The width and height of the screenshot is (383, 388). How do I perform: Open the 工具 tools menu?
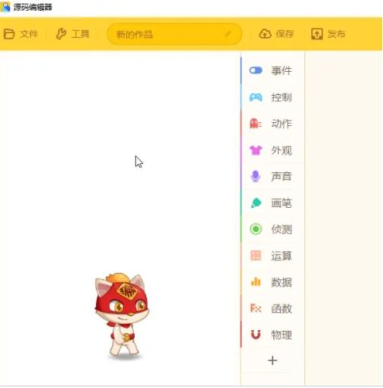tap(73, 34)
